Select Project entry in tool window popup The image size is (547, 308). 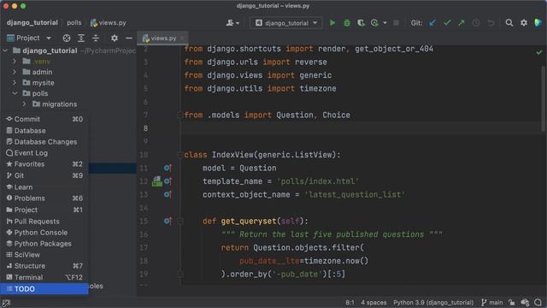coord(44,210)
